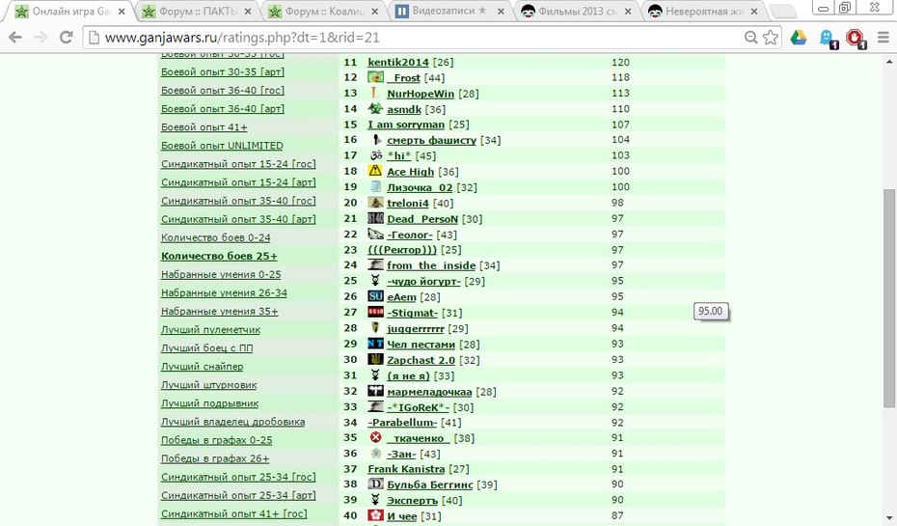Viewport: 897px width, 526px height.
Task: Open rating Количество боев 0-24
Action: pos(216,237)
